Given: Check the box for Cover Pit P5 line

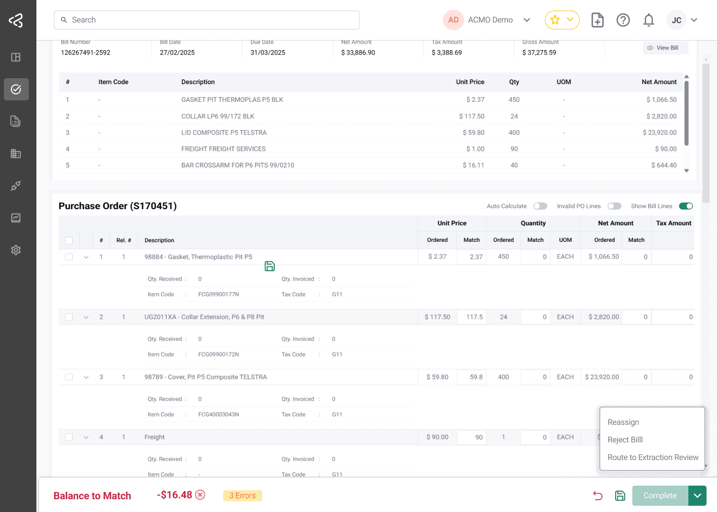Looking at the screenshot, I should pyautogui.click(x=69, y=377).
